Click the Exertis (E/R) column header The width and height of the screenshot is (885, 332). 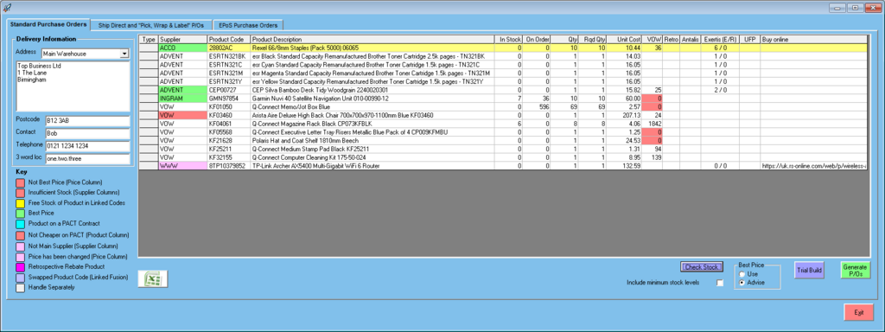click(x=720, y=40)
